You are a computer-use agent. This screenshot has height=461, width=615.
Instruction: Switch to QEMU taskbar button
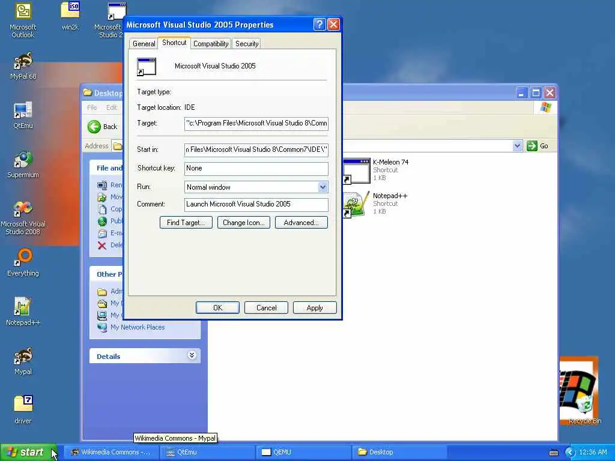(x=303, y=452)
